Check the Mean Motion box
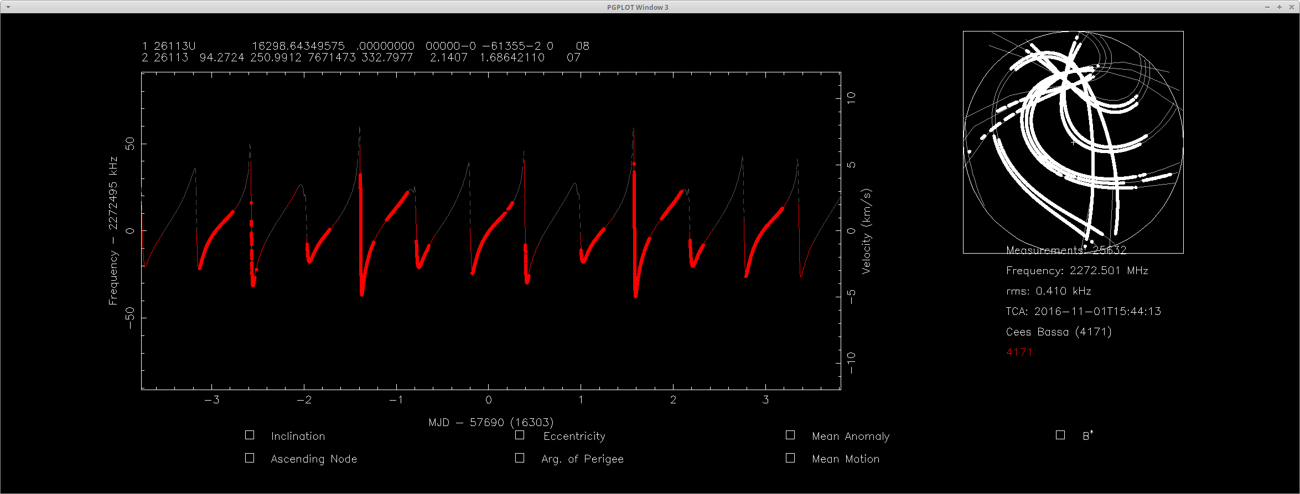Viewport: 1300px width, 494px height. 790,458
